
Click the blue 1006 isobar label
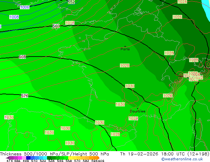25,7
